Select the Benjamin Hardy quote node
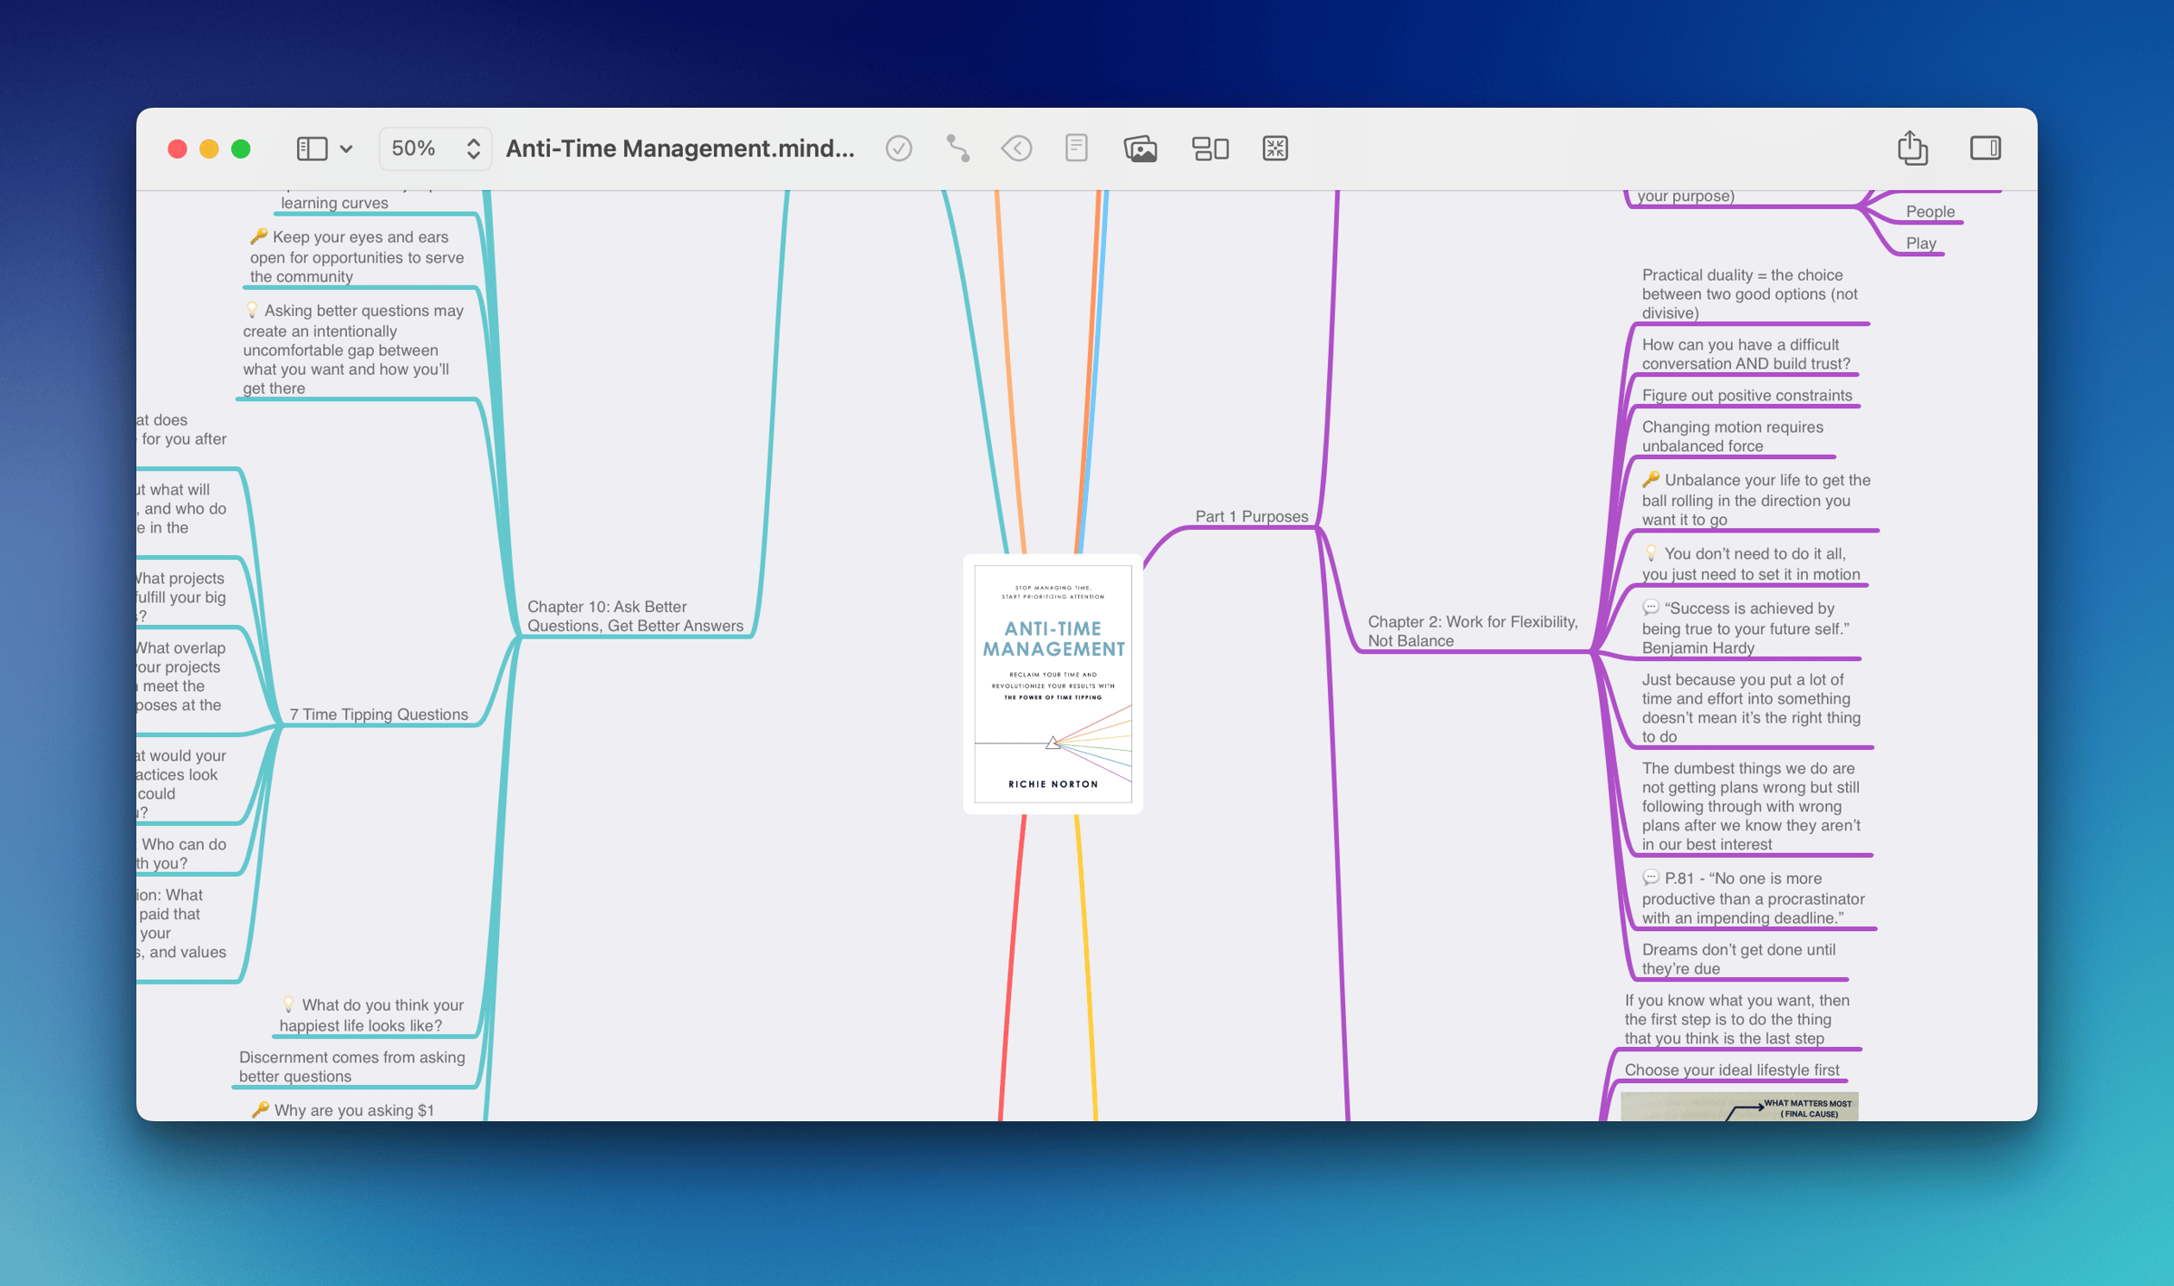 (1745, 628)
